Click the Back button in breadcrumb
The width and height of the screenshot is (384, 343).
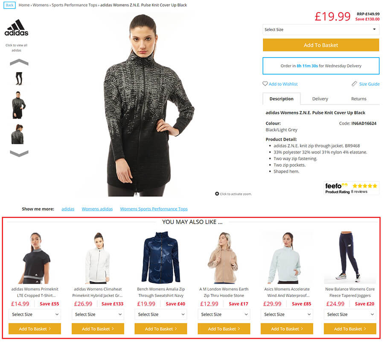click(x=9, y=5)
